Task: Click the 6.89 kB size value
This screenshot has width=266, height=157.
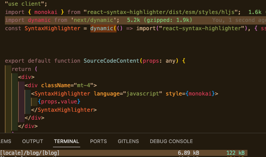Action: pyautogui.click(x=188, y=153)
